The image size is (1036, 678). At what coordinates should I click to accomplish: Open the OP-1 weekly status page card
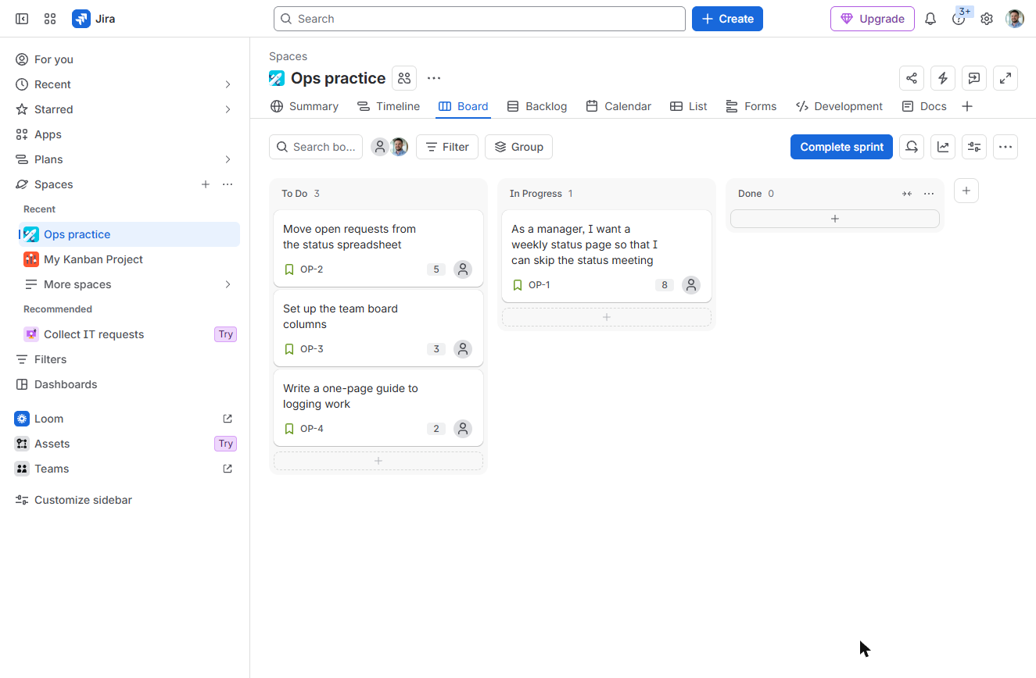tap(607, 256)
